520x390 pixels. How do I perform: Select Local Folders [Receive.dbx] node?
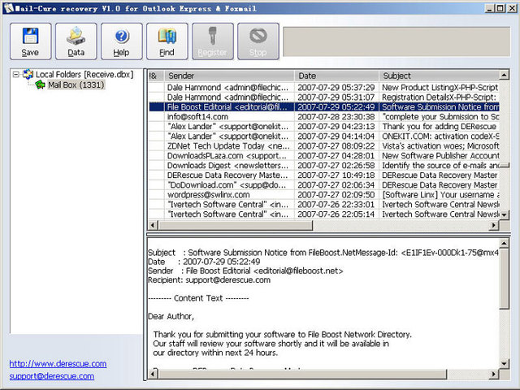84,75
